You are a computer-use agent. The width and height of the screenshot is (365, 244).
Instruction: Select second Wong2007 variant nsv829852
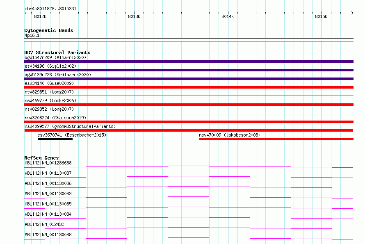pyautogui.click(x=49, y=109)
